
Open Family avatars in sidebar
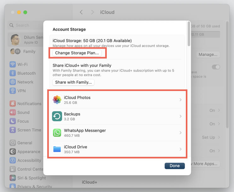tap(15, 51)
